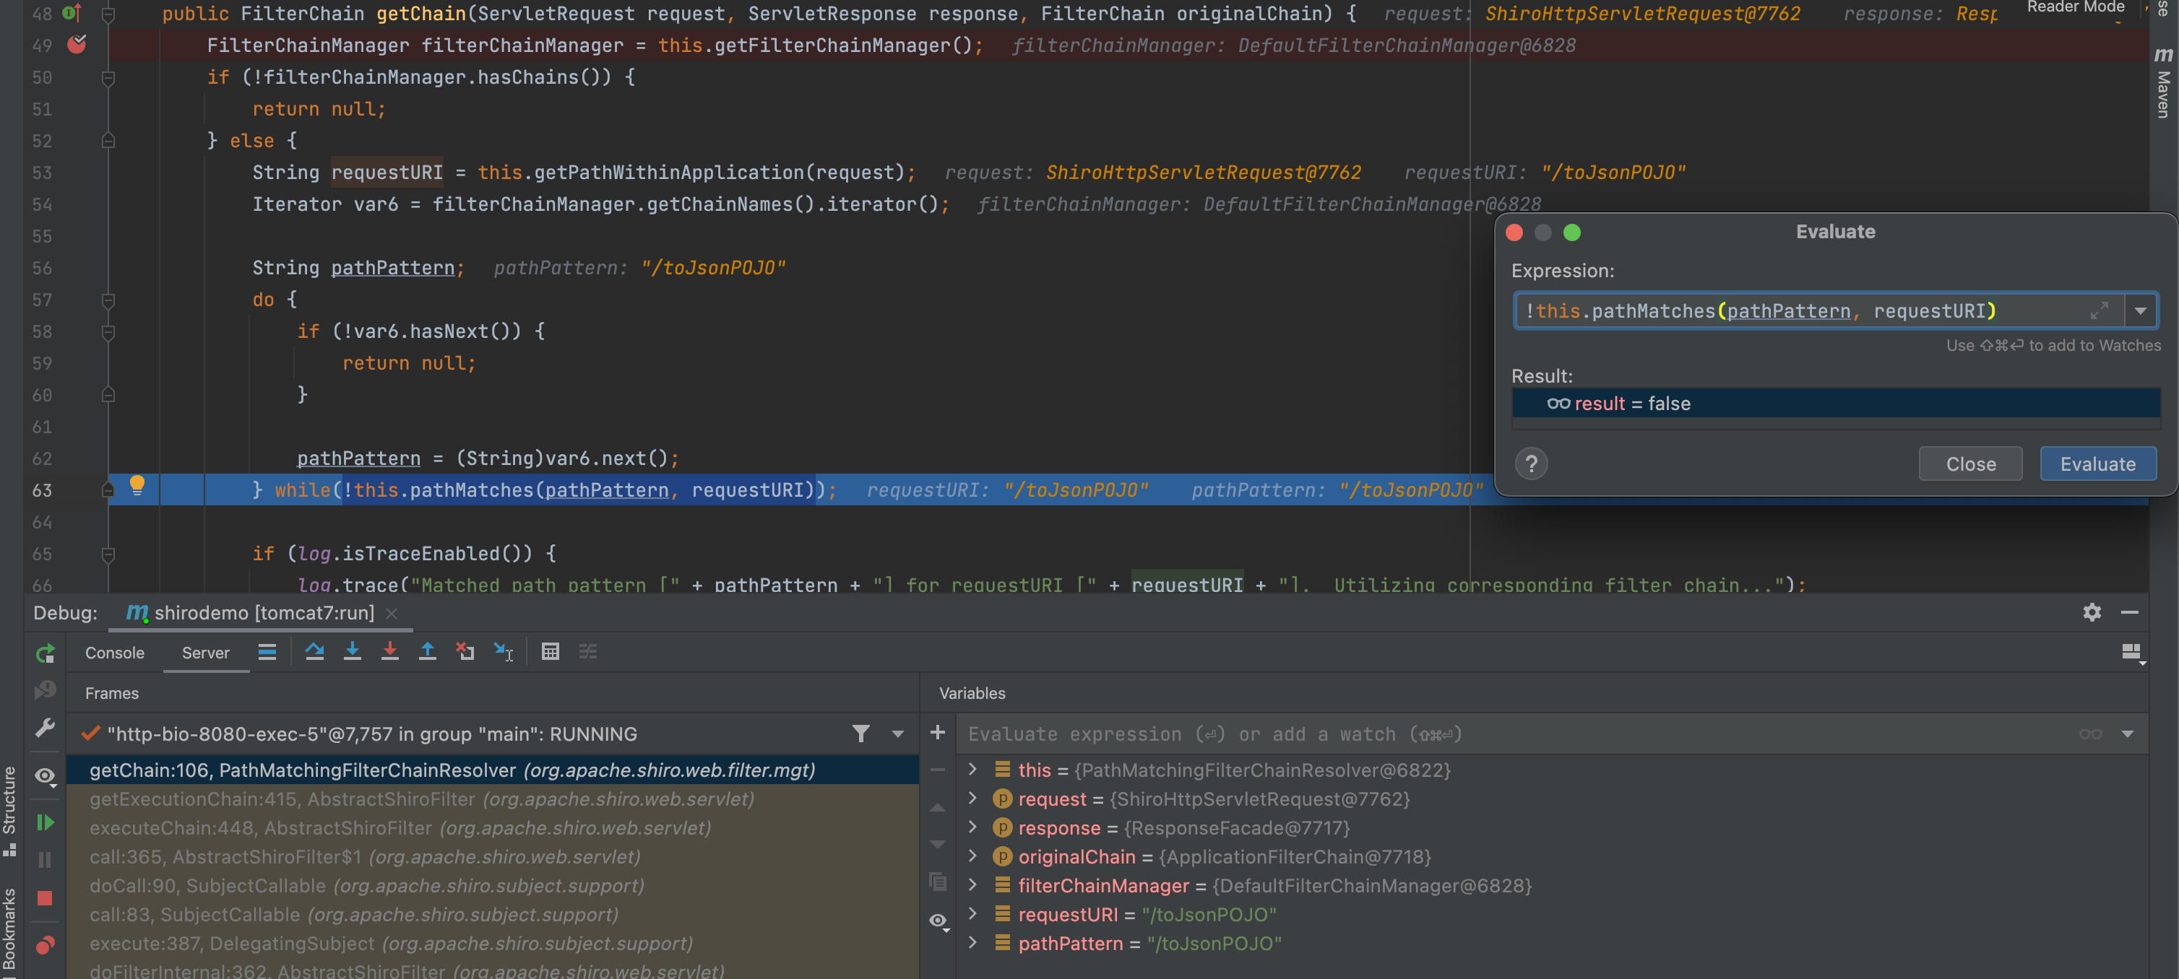Viewport: 2179px width, 979px height.
Task: Expand the 'response' variable node
Action: (972, 827)
